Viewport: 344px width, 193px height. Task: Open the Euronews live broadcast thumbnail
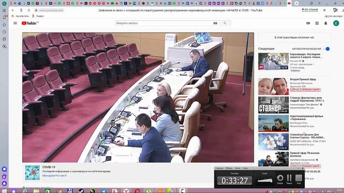coord(274,159)
